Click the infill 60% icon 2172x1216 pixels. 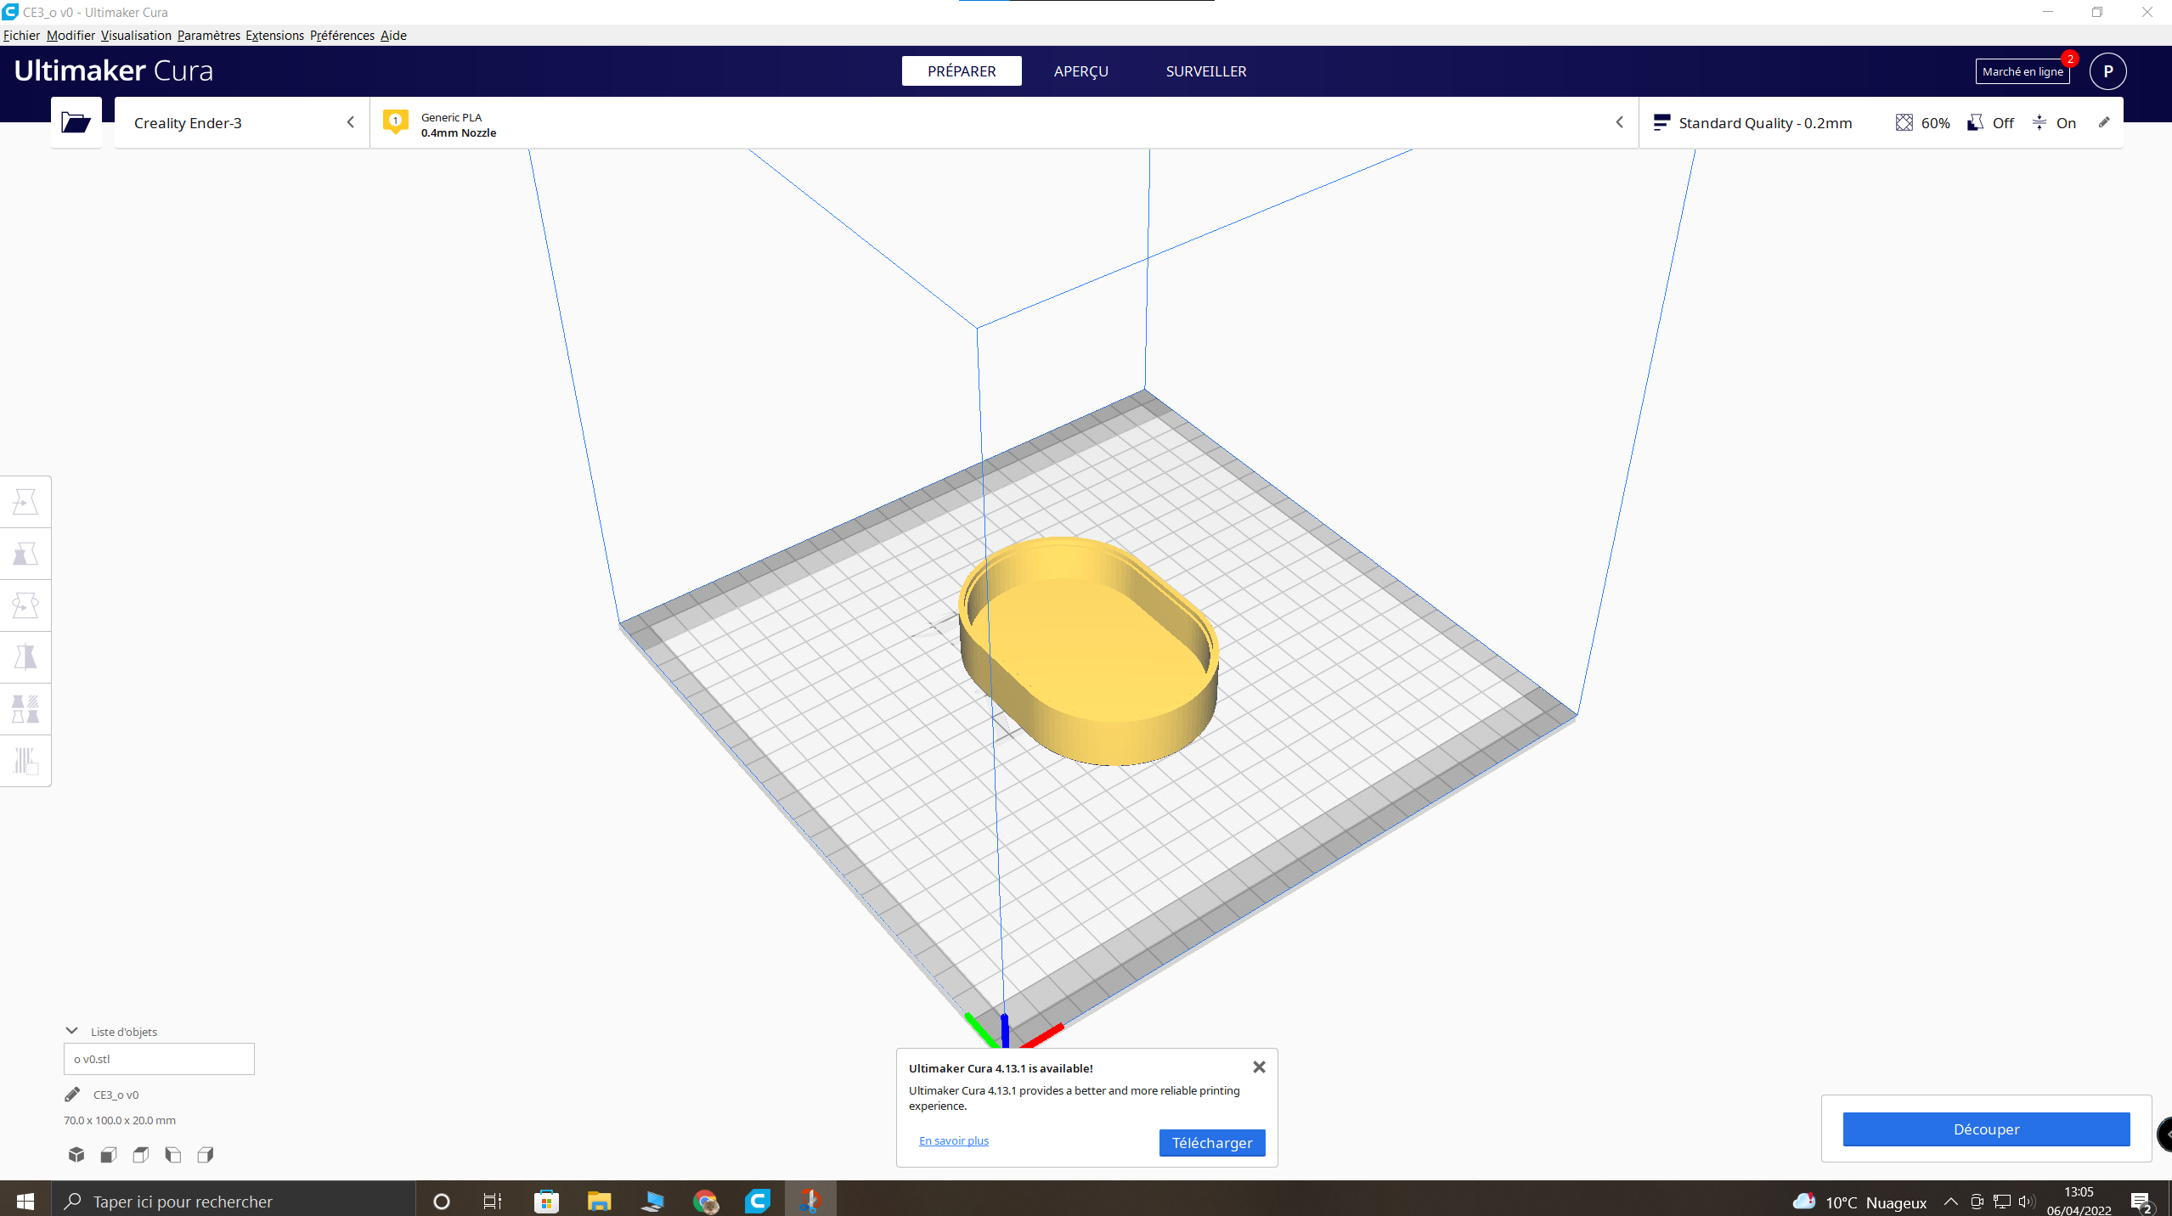coord(1904,122)
